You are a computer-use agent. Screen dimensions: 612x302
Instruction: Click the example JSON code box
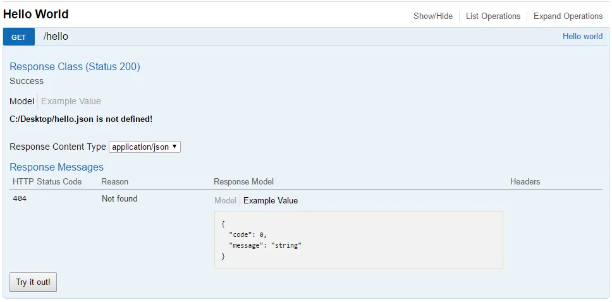(358, 239)
